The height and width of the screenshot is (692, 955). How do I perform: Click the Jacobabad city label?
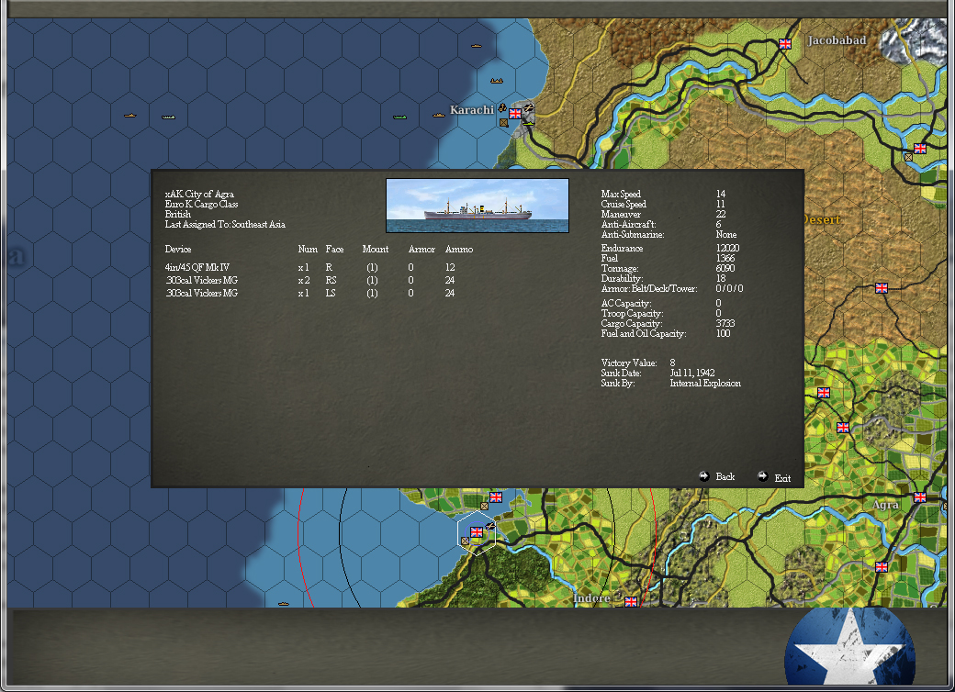click(837, 40)
